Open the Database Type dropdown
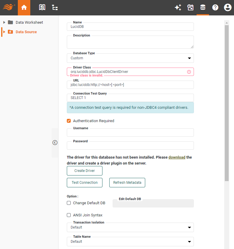Screen dimensions: 234x249 click(x=189, y=58)
